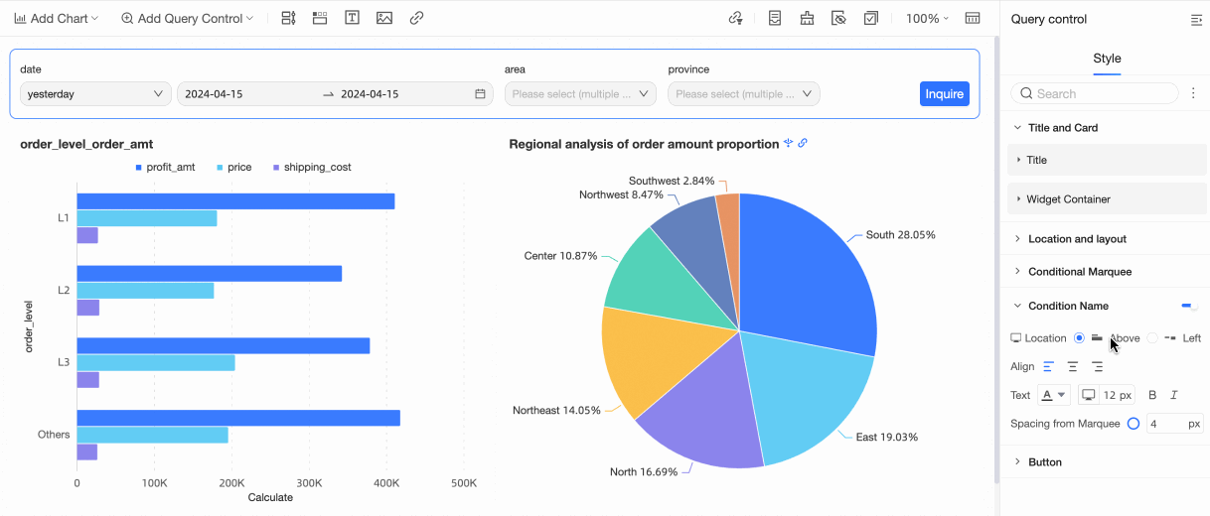Viewport: 1210px width, 516px height.
Task: Open the Add Chart dropdown
Action: click(56, 18)
